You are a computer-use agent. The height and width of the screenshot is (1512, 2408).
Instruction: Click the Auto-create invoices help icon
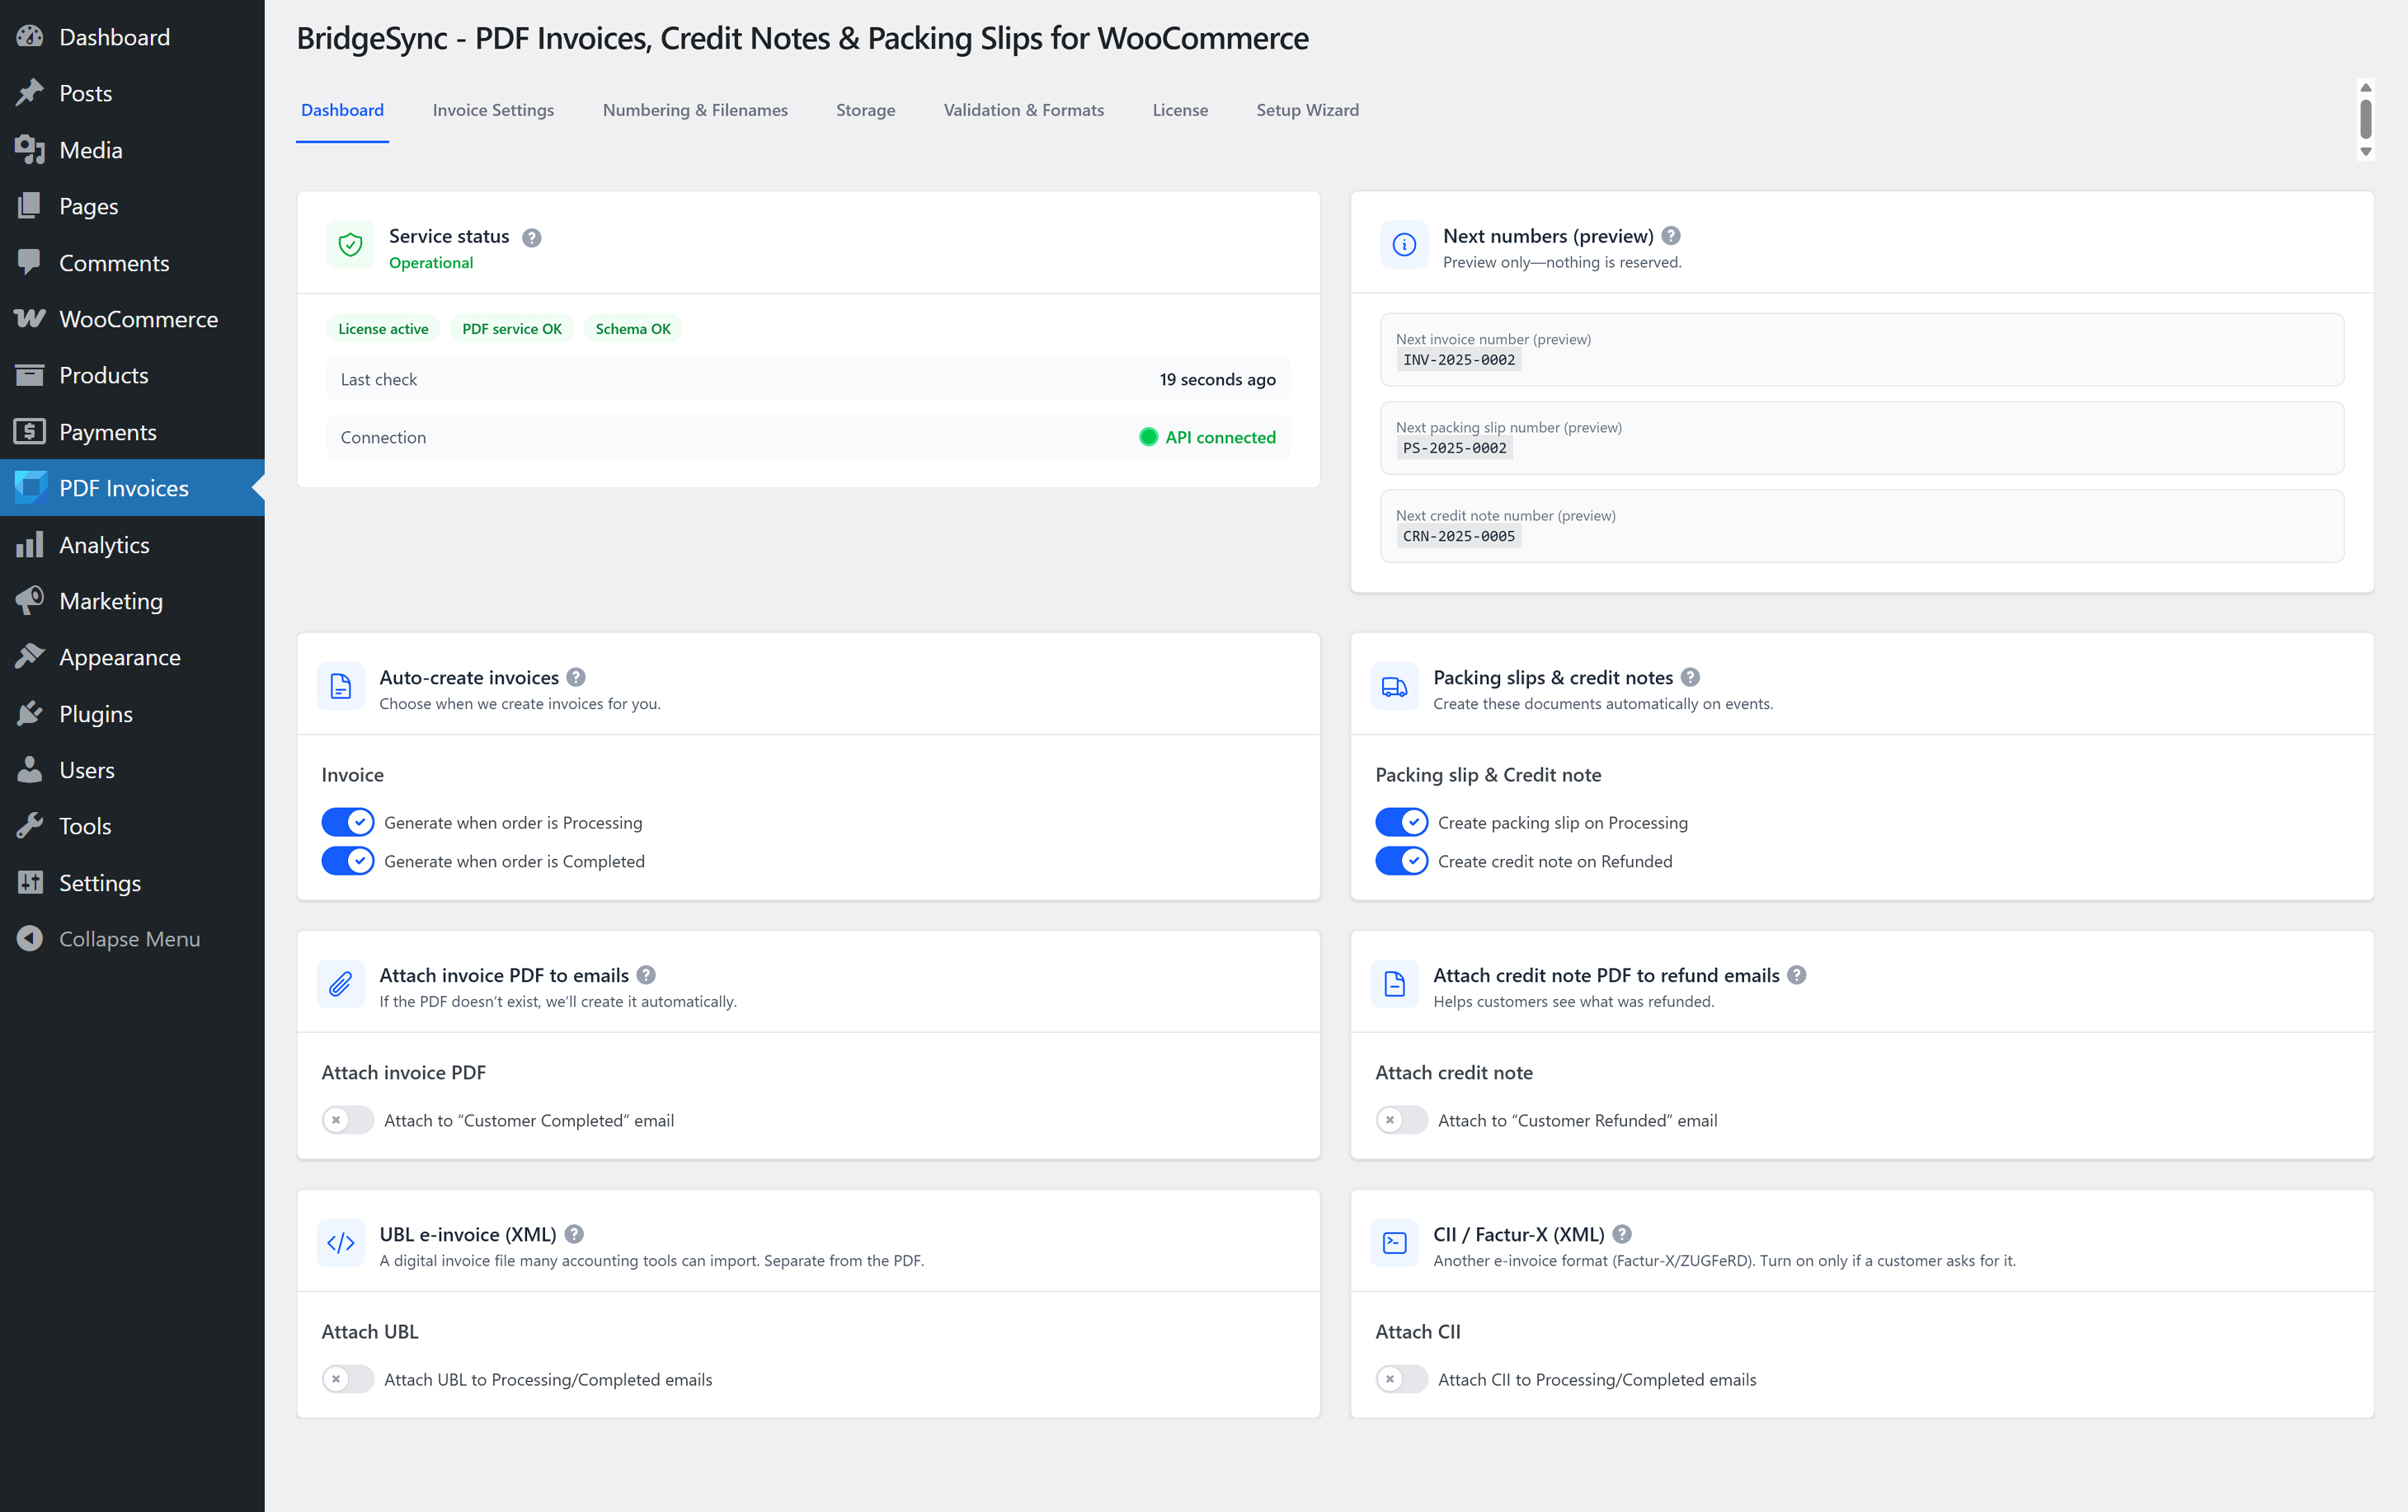(x=576, y=677)
